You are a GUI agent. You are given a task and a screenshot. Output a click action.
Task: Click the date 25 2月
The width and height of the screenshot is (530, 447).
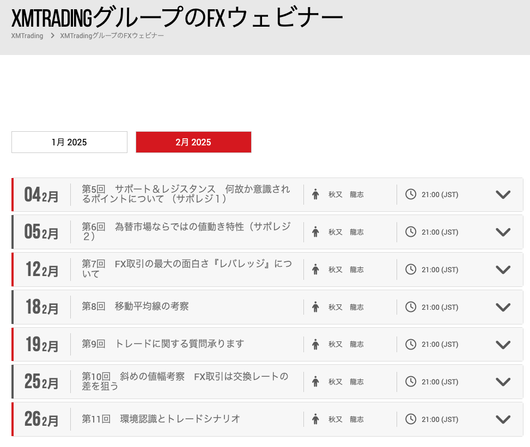(x=41, y=382)
